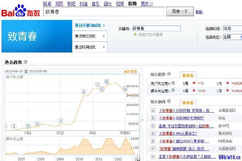
Task: Select news marker I on the chart
Action: click(x=14, y=126)
